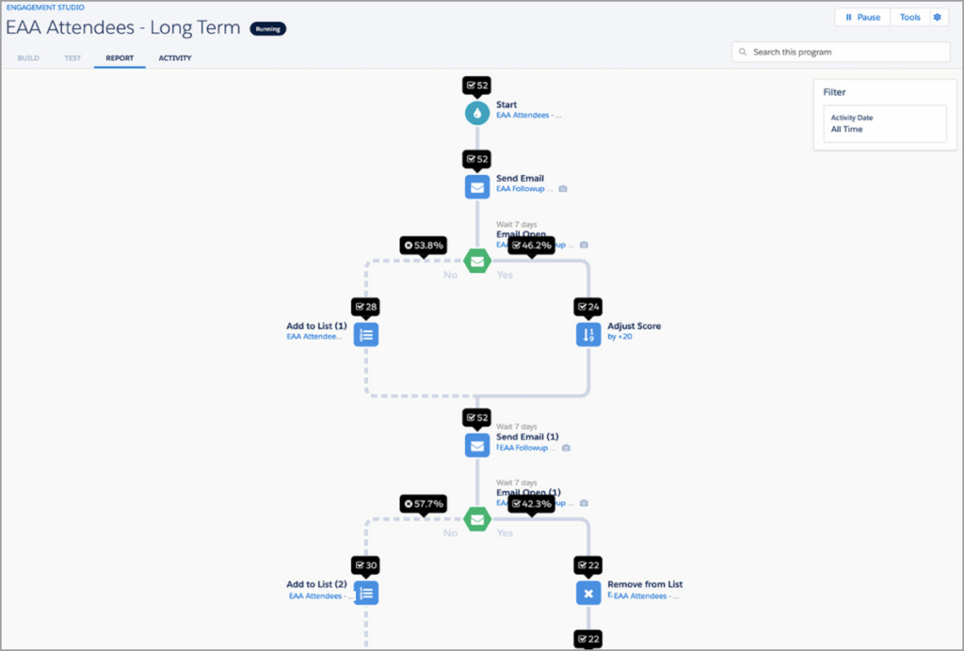Select the Send Email (1) envelope node
The width and height of the screenshot is (964, 651).
(x=477, y=444)
